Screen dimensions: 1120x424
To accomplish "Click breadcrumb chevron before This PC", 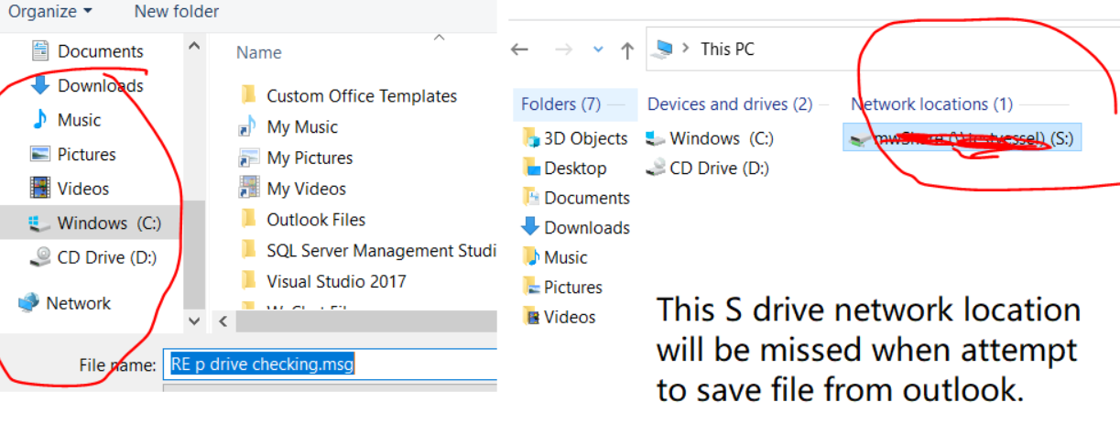I will [685, 49].
